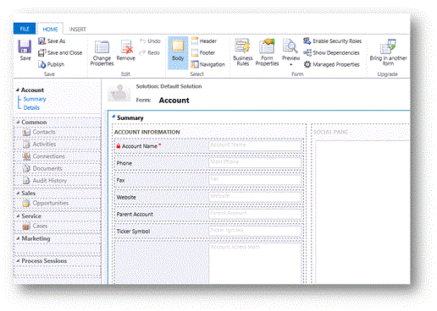Select the Footer area
Viewport: 437px width, 311px height.
coord(203,52)
